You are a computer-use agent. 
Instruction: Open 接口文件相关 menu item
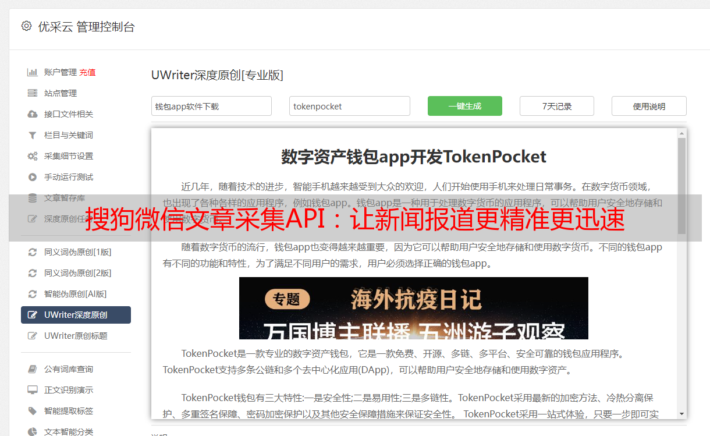69,114
